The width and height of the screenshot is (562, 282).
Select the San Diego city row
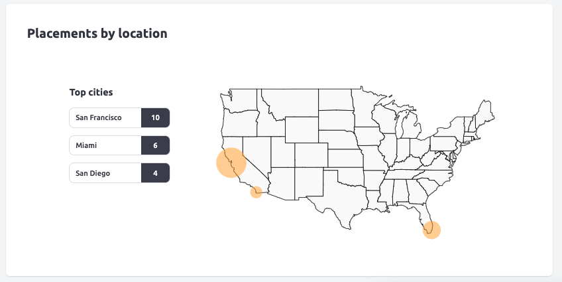pos(105,173)
